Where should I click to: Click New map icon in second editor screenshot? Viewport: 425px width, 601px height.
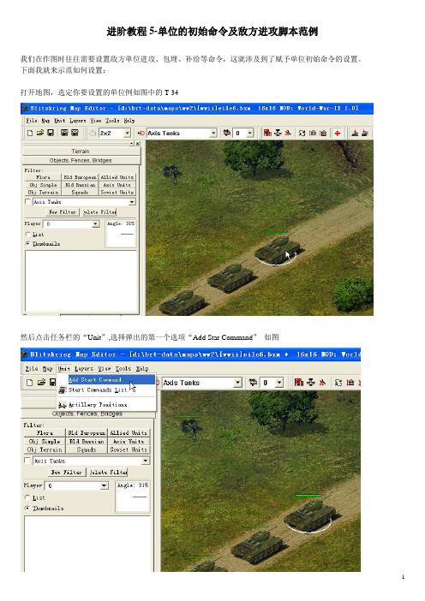click(x=30, y=382)
